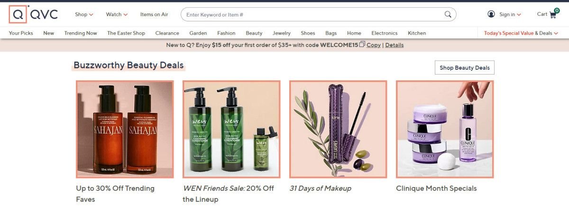This screenshot has height=208, width=569.
Task: Expand the Shop dropdown menu
Action: click(84, 14)
